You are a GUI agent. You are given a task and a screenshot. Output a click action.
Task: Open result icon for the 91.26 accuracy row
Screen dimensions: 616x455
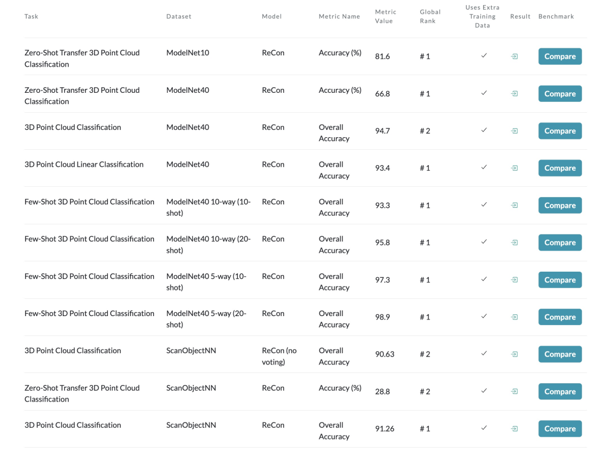coord(514,429)
